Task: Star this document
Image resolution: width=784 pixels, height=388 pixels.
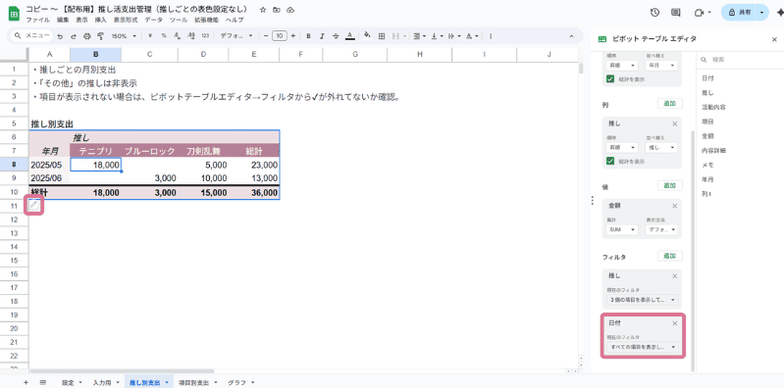Action: pyautogui.click(x=263, y=10)
